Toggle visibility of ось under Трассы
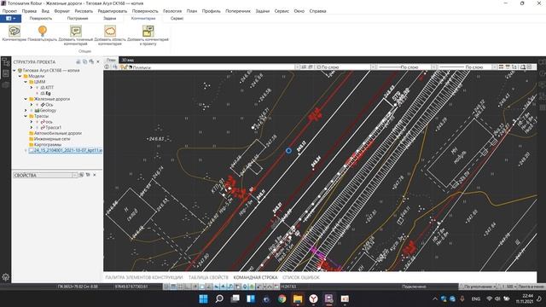The width and height of the screenshot is (546, 307). [38, 122]
